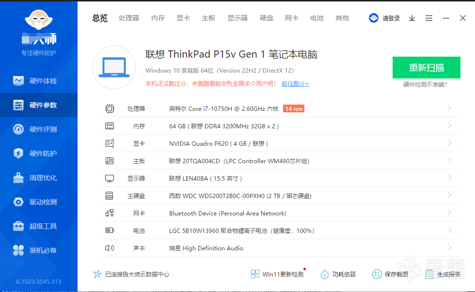
Task: Switch to the 显示器 tab
Action: click(237, 18)
